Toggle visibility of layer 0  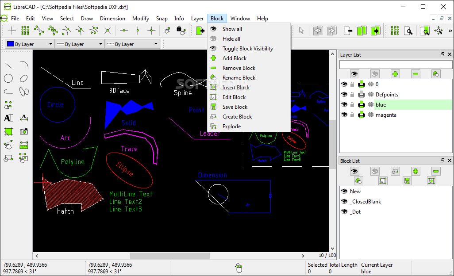344,84
